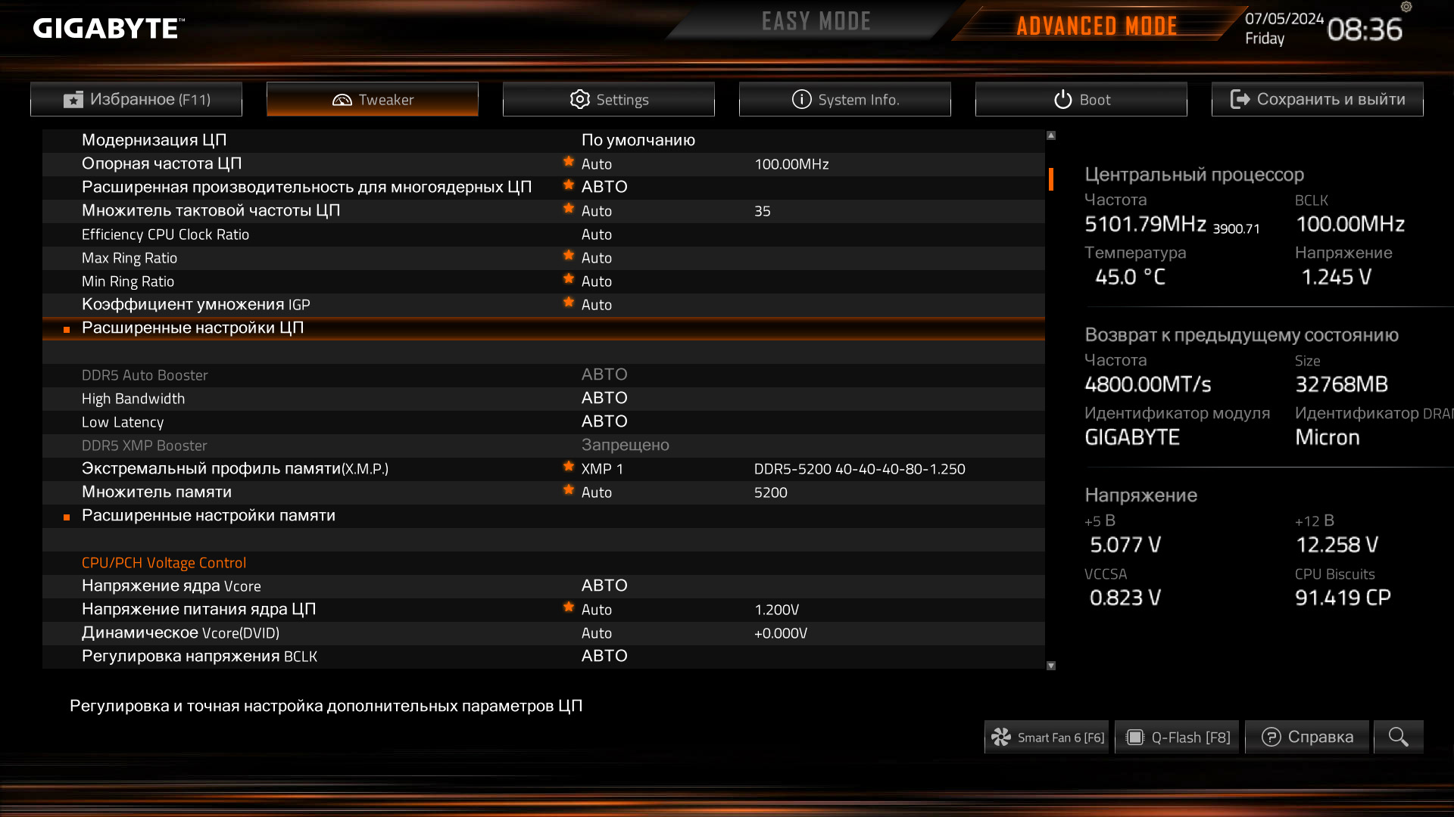The height and width of the screenshot is (817, 1454).
Task: Open the Справка help button
Action: click(x=1307, y=737)
